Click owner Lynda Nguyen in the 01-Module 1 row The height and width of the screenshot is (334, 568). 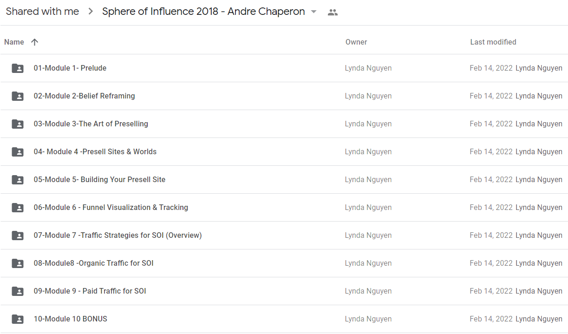click(368, 68)
